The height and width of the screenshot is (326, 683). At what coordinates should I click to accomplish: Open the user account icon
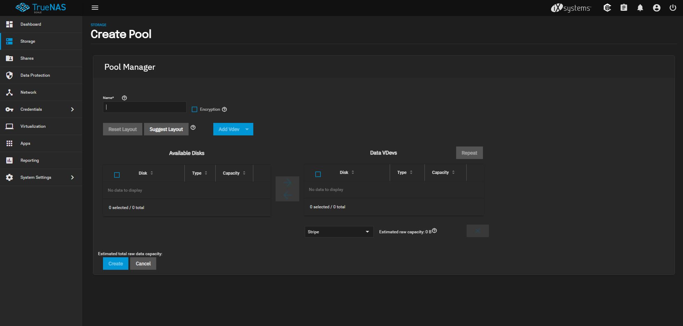656,8
